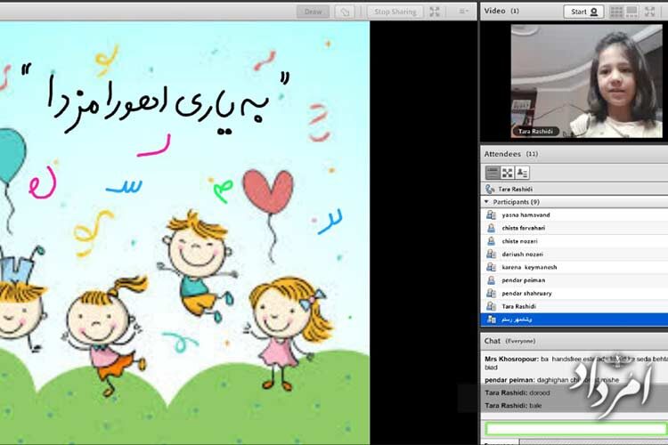This screenshot has height=445, width=668.
Task: Click the chat message input field
Action: [x=570, y=429]
